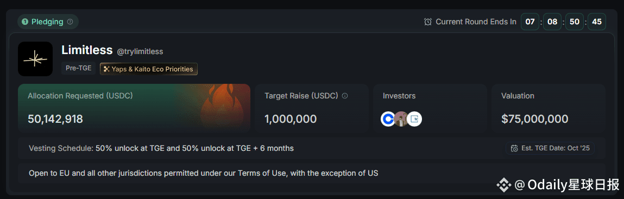
Task: Click the Limitless project title
Action: click(x=87, y=50)
